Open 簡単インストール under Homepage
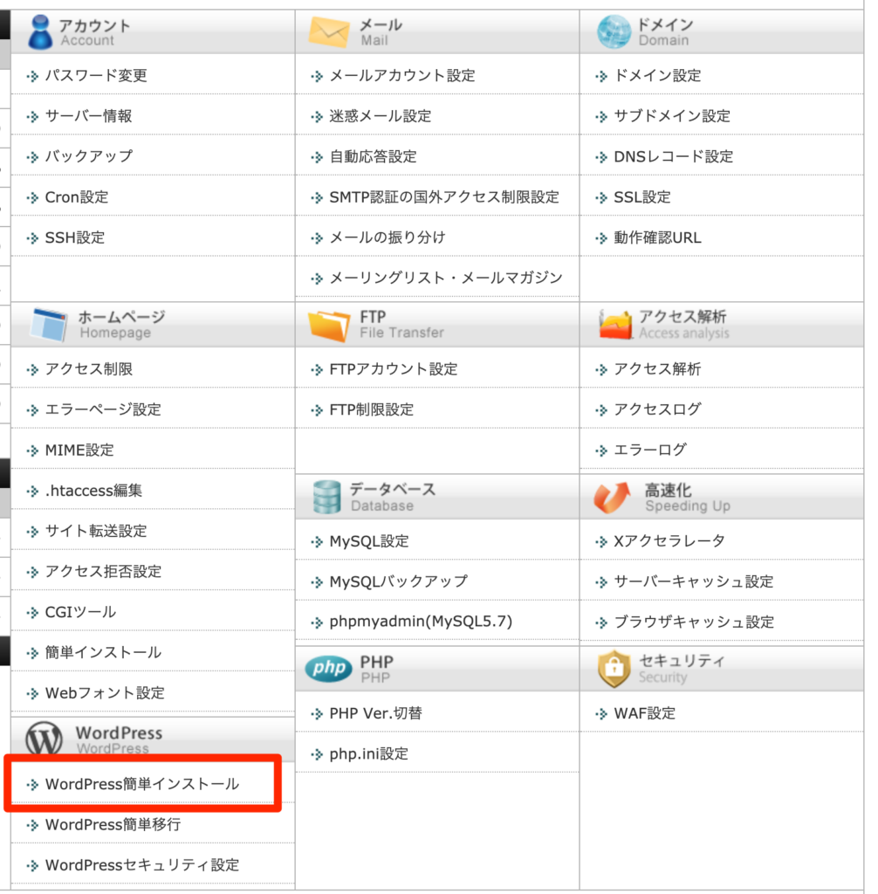 pos(103,653)
